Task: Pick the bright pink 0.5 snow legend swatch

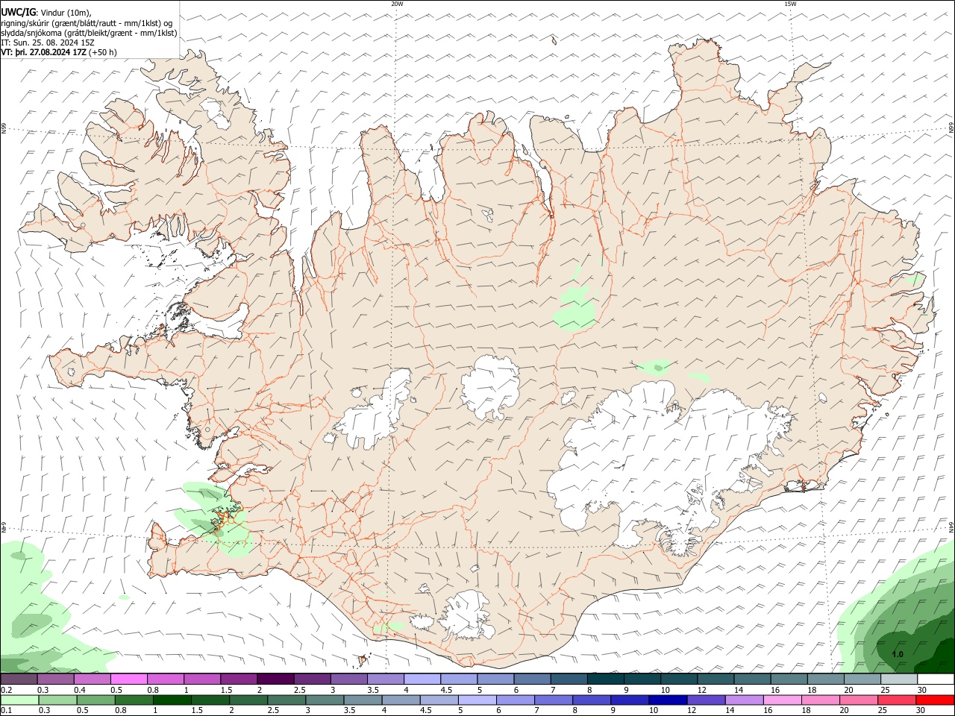Action: 130,679
